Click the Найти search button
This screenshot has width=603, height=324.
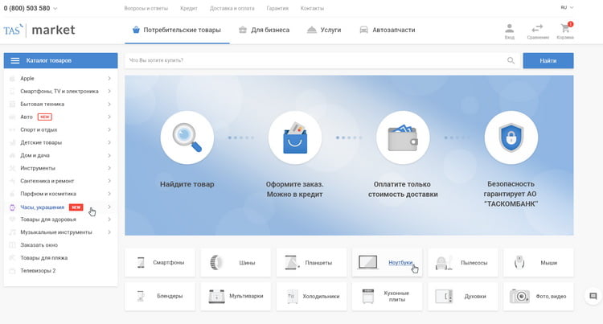[x=548, y=60]
